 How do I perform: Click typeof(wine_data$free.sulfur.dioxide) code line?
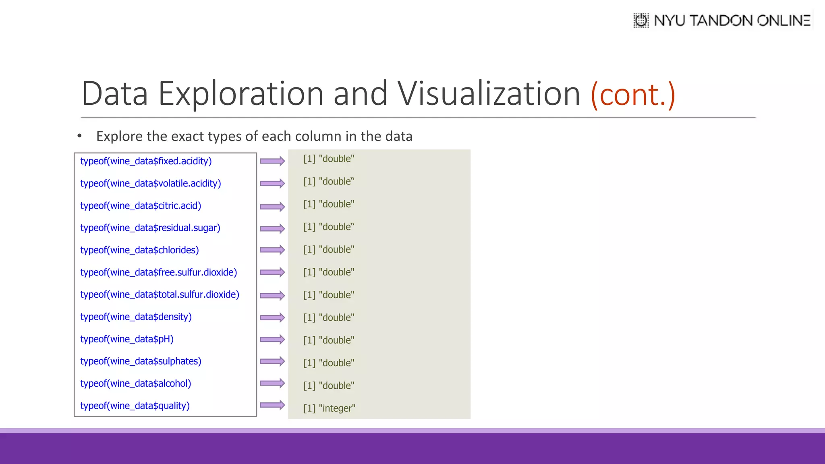(x=158, y=272)
